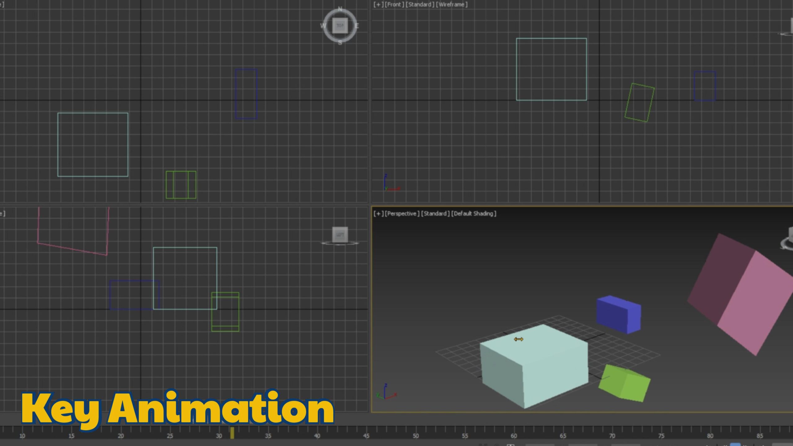Click the LEFT face of the Left viewport ViewCube

click(x=340, y=234)
